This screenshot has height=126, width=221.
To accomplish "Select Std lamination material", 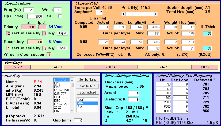I will (x=87, y=107).
